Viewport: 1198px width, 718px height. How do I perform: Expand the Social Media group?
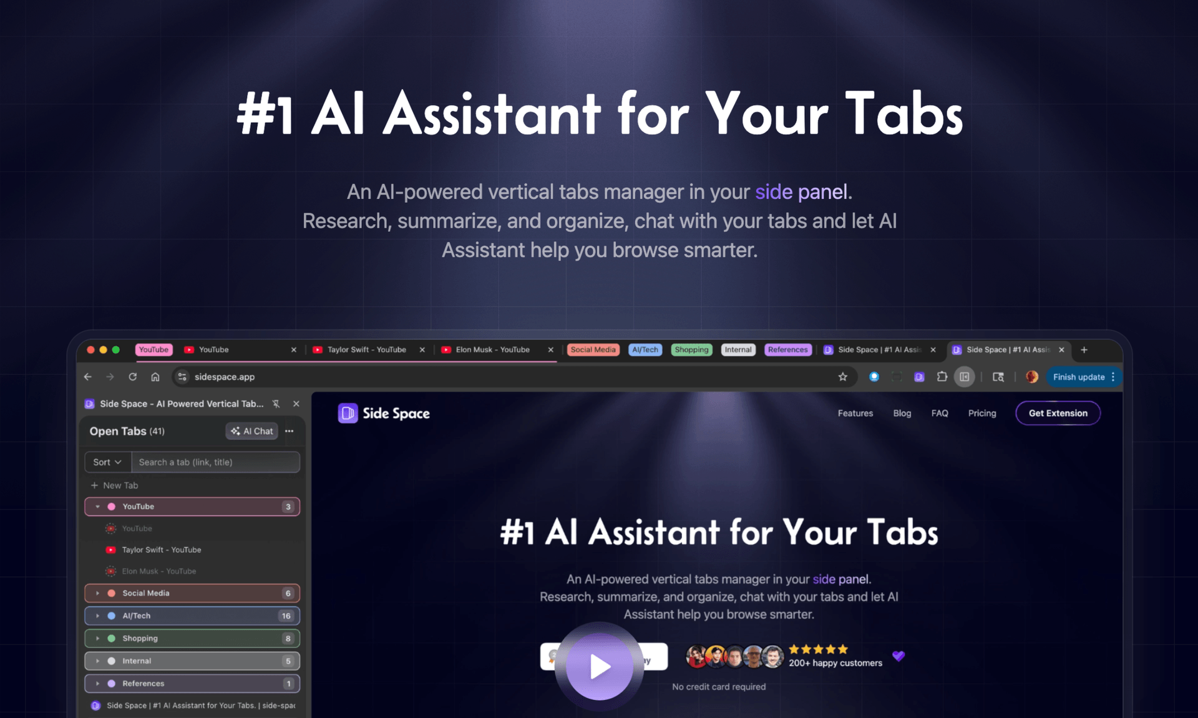[x=98, y=593]
